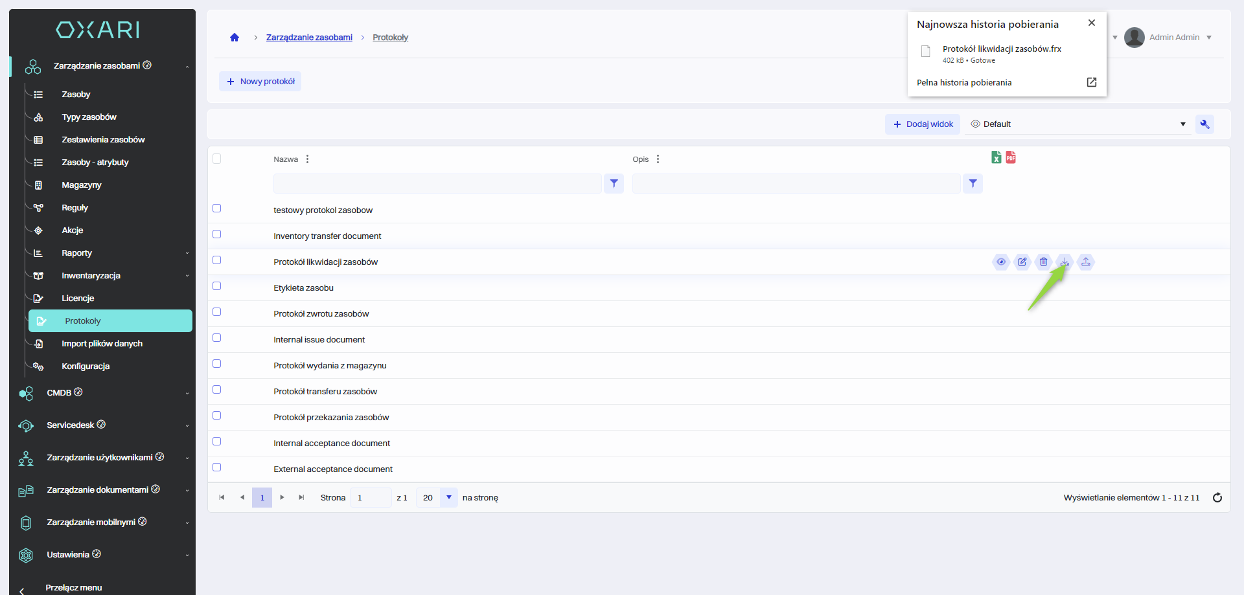Click the home breadcrumb icon

pyautogui.click(x=235, y=38)
